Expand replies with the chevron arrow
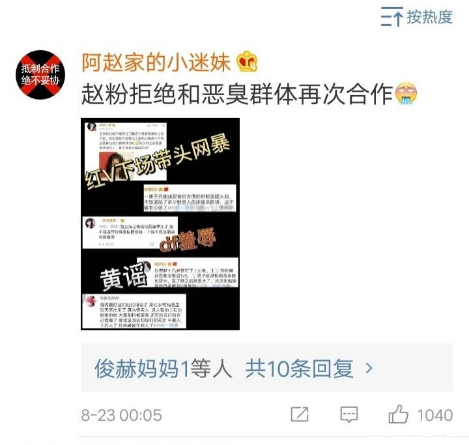The image size is (469, 445). click(369, 368)
